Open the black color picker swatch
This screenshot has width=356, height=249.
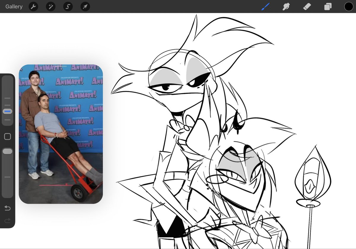[349, 7]
